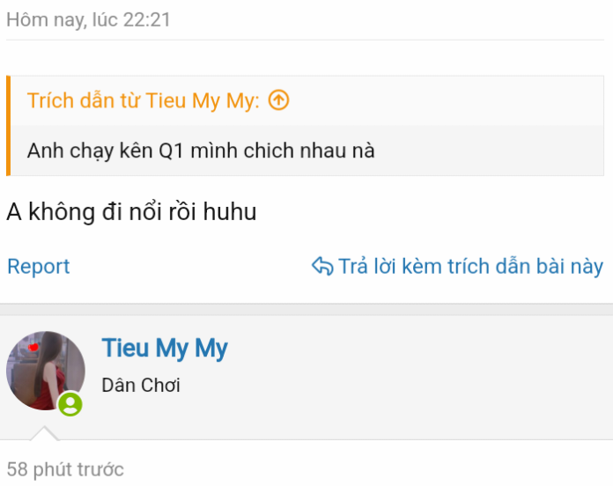Click the 'Trích dẫn từ Tieu My My:' header
The image size is (613, 486).
143,100
